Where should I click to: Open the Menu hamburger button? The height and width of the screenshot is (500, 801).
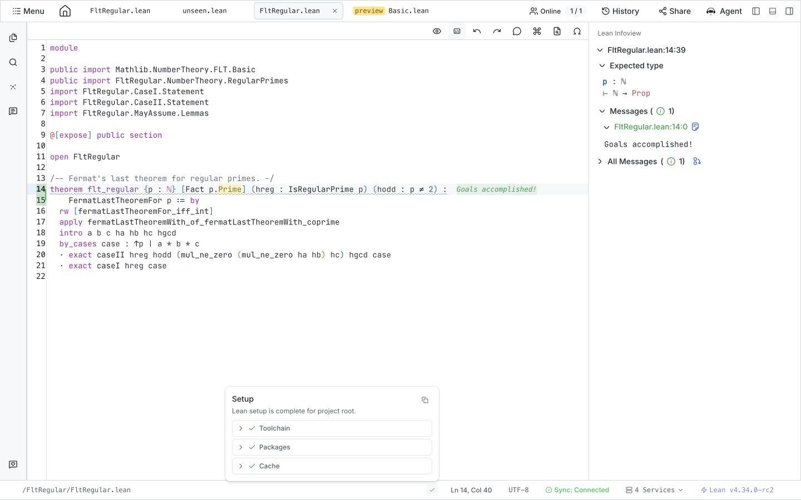tap(28, 11)
